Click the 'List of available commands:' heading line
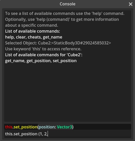 tap(33, 31)
